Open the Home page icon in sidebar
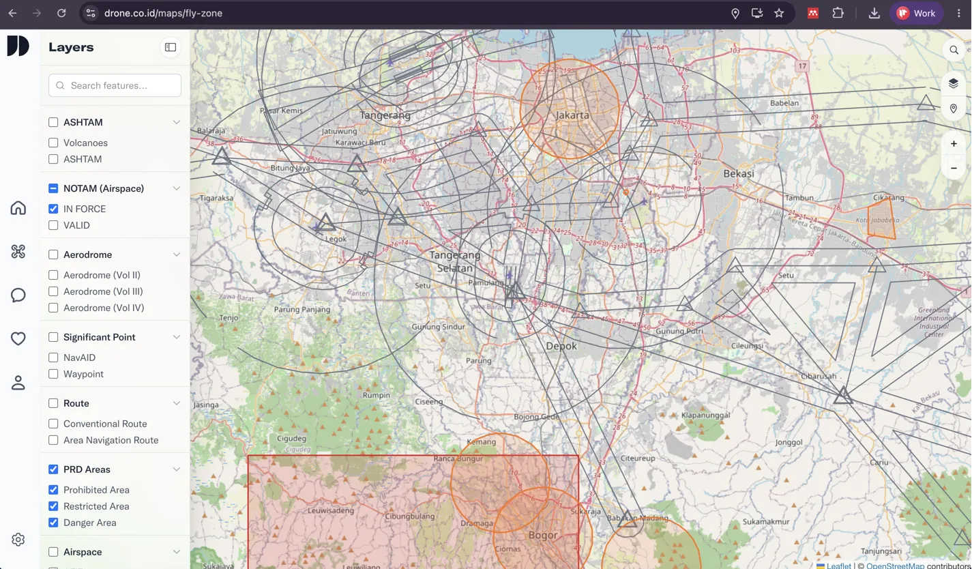This screenshot has height=569, width=972. 18,208
